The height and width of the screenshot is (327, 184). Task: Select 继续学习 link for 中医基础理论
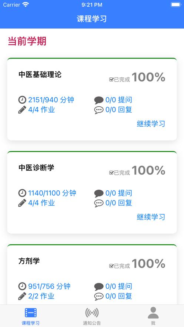tap(151, 124)
